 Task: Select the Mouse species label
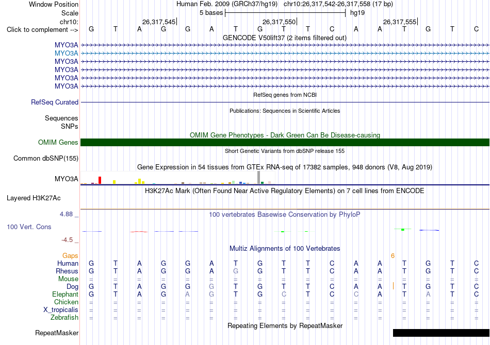point(68,279)
